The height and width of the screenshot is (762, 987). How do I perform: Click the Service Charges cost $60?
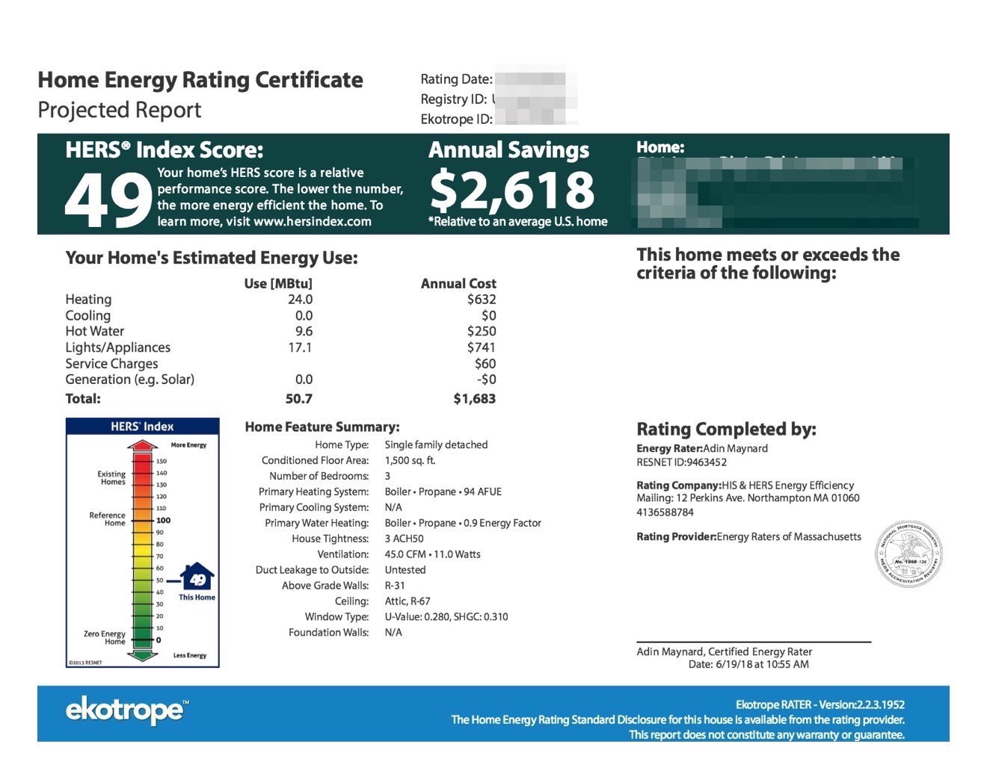[485, 364]
